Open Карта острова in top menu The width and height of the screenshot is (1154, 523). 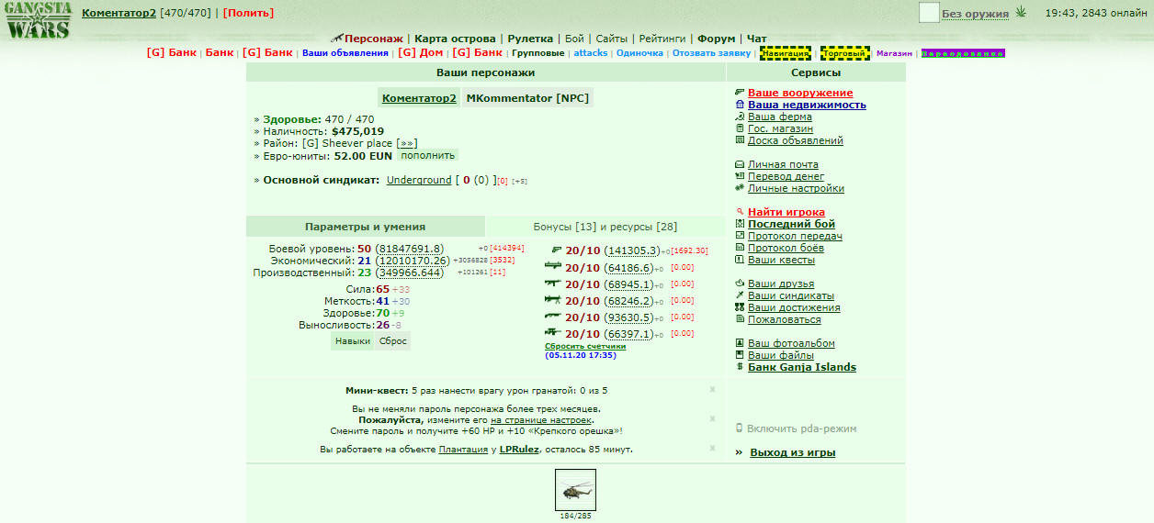[x=455, y=39]
